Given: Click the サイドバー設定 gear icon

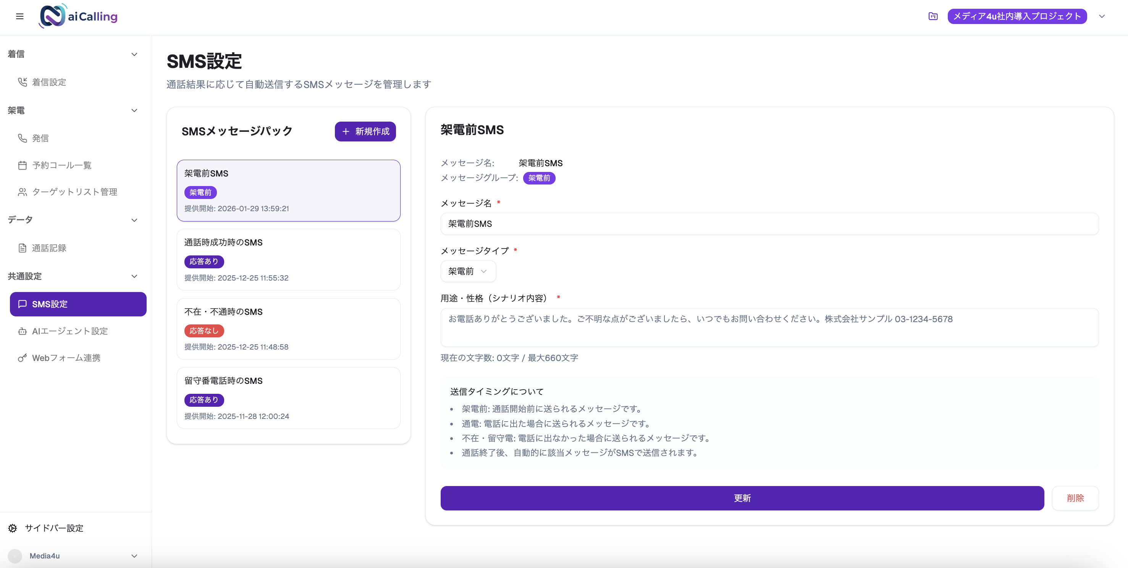Looking at the screenshot, I should pos(12,528).
